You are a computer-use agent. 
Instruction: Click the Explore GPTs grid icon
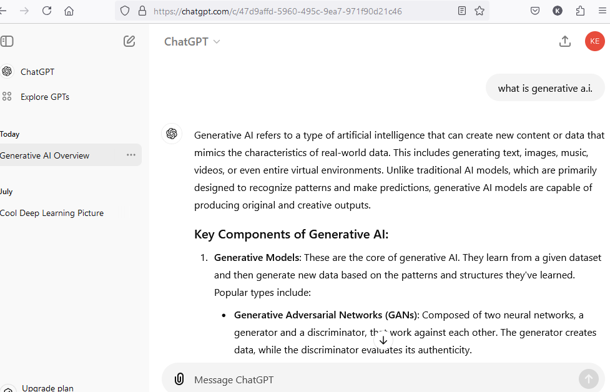tap(7, 97)
